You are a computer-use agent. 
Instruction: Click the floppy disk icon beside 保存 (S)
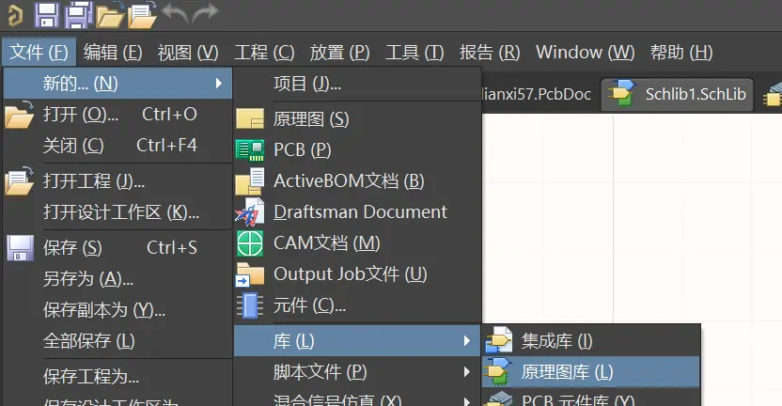point(20,248)
